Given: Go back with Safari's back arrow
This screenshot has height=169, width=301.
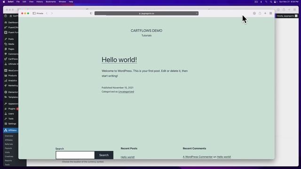Looking at the screenshot, I should point(47,13).
